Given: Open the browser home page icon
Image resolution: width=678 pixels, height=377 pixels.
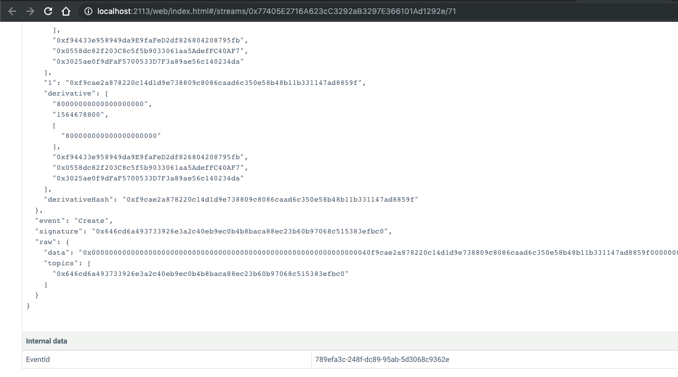Looking at the screenshot, I should pos(66,11).
